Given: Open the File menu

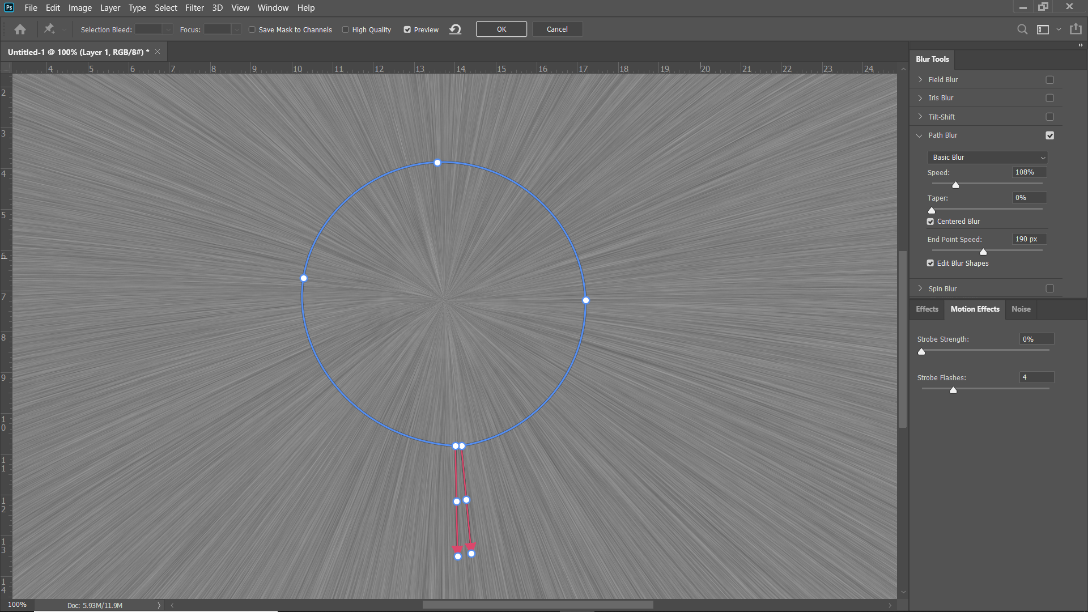Looking at the screenshot, I should [31, 8].
